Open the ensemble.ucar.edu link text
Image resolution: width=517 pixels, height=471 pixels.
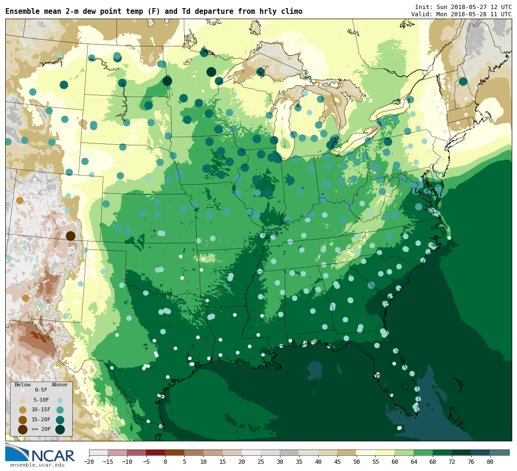[x=37, y=465]
